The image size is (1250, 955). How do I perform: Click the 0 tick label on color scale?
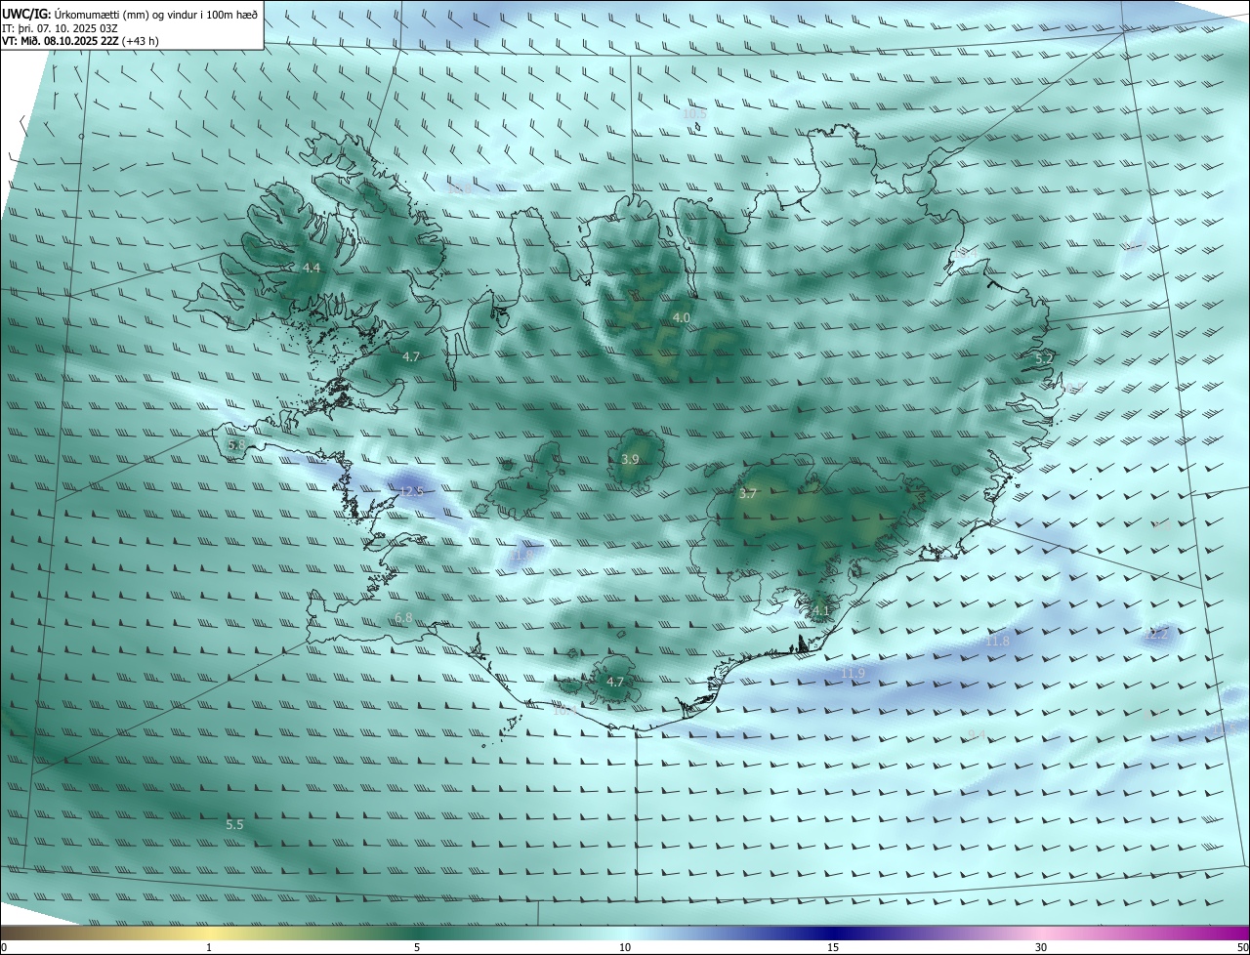click(x=4, y=947)
